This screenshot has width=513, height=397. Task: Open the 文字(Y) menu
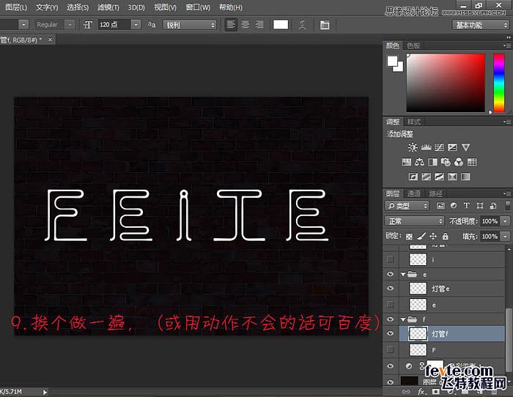click(x=47, y=7)
